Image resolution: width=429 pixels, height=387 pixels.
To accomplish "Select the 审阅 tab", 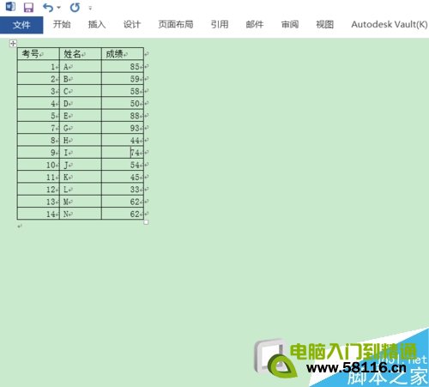I will pyautogui.click(x=290, y=24).
